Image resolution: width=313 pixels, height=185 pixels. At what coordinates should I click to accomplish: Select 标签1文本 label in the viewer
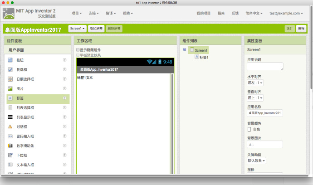point(85,78)
